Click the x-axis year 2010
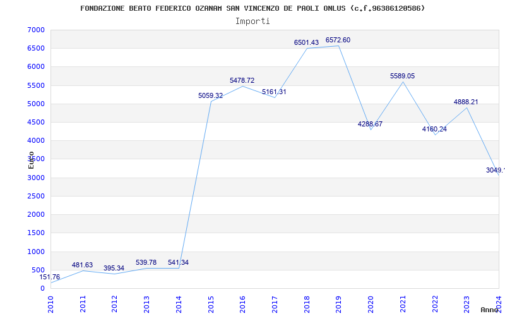Viewport: 505px width, 316px height. (50, 304)
